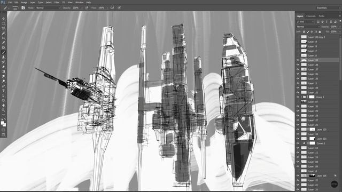Lock all padlock icon
The height and width of the screenshot is (192, 342).
click(320, 32)
